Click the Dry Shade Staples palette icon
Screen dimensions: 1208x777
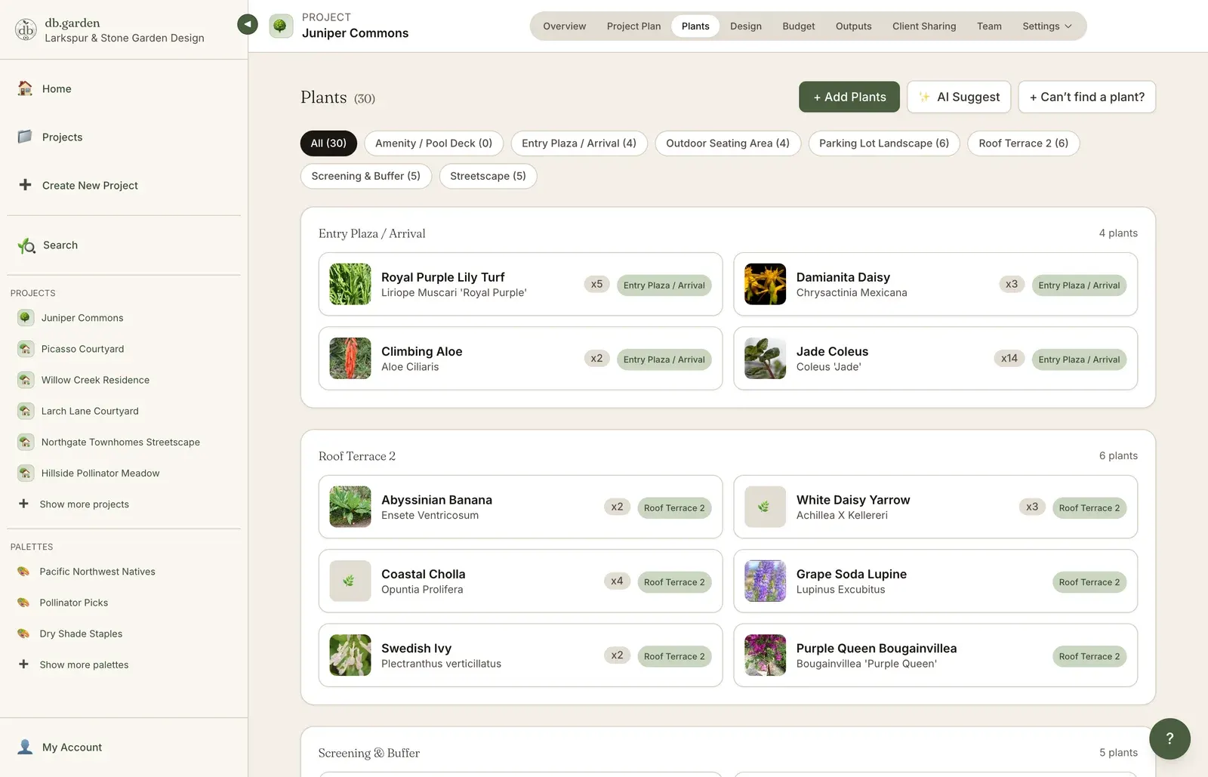23,634
